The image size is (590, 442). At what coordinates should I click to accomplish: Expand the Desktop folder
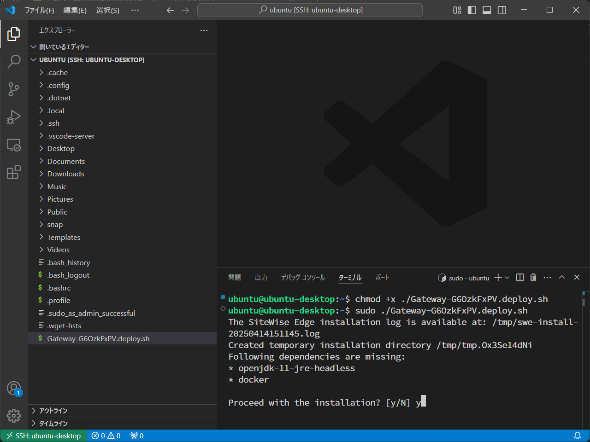122,149
